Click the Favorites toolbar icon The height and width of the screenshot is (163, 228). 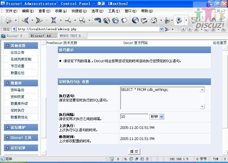pyautogui.click(x=107, y=20)
